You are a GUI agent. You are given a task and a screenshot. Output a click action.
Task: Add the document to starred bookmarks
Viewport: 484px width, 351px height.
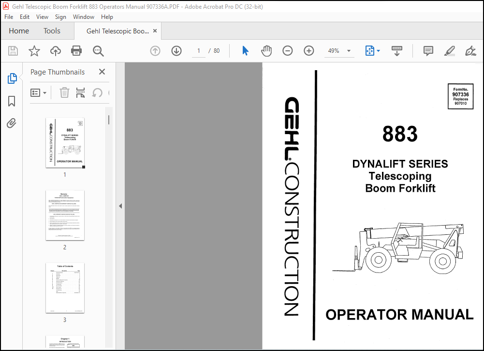[34, 51]
